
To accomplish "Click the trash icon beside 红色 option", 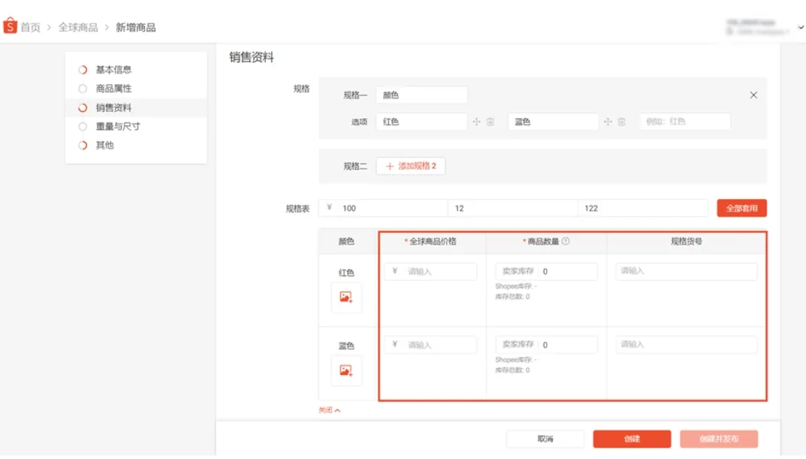I will (490, 122).
